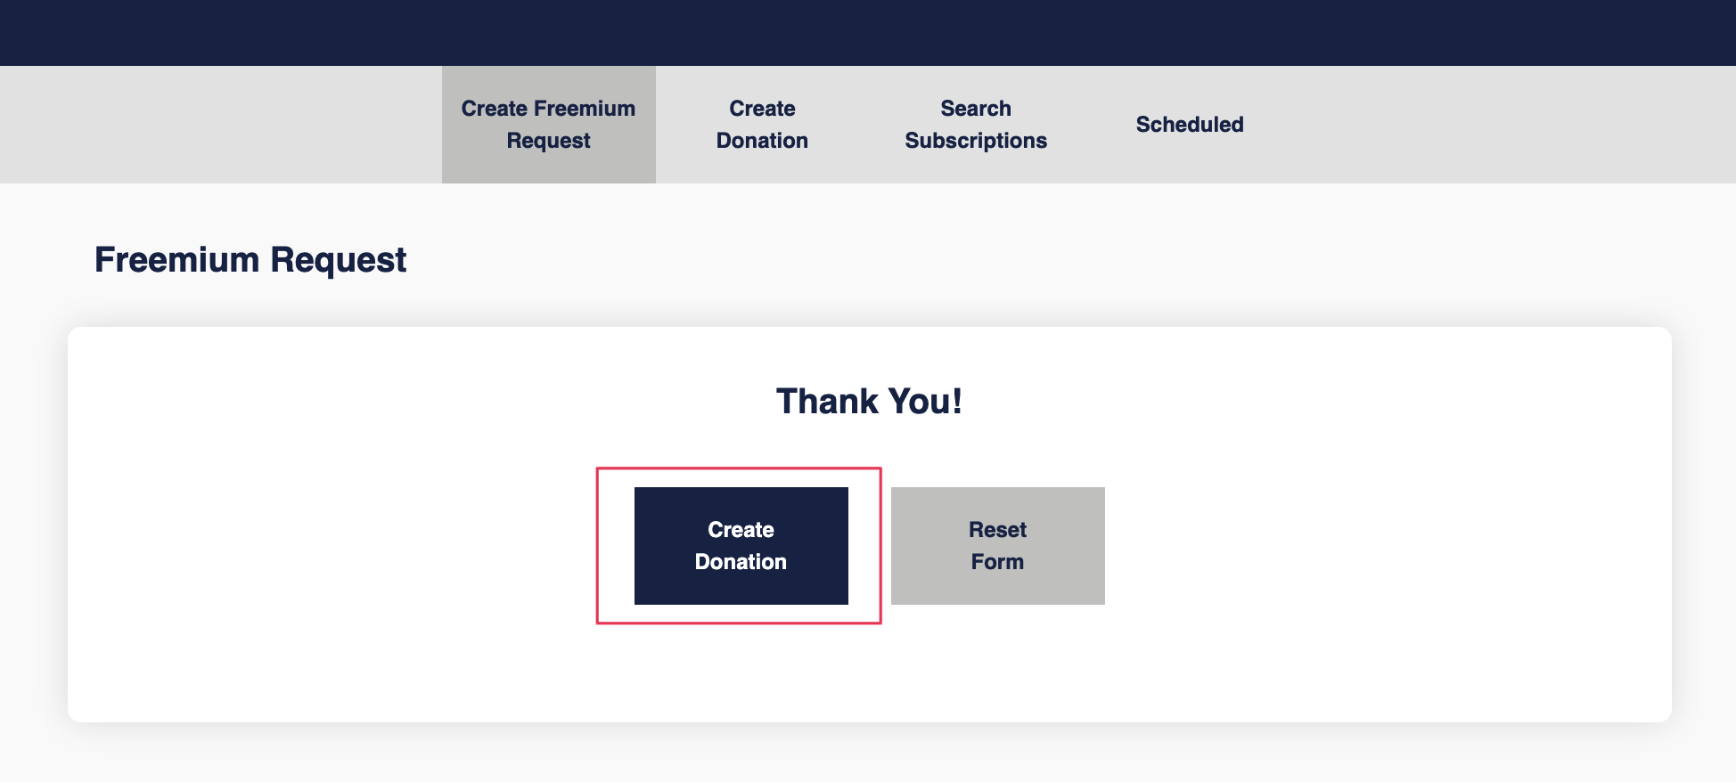Viewport: 1736px width, 782px height.
Task: Start a donation from the Thank You card
Action: tap(741, 546)
